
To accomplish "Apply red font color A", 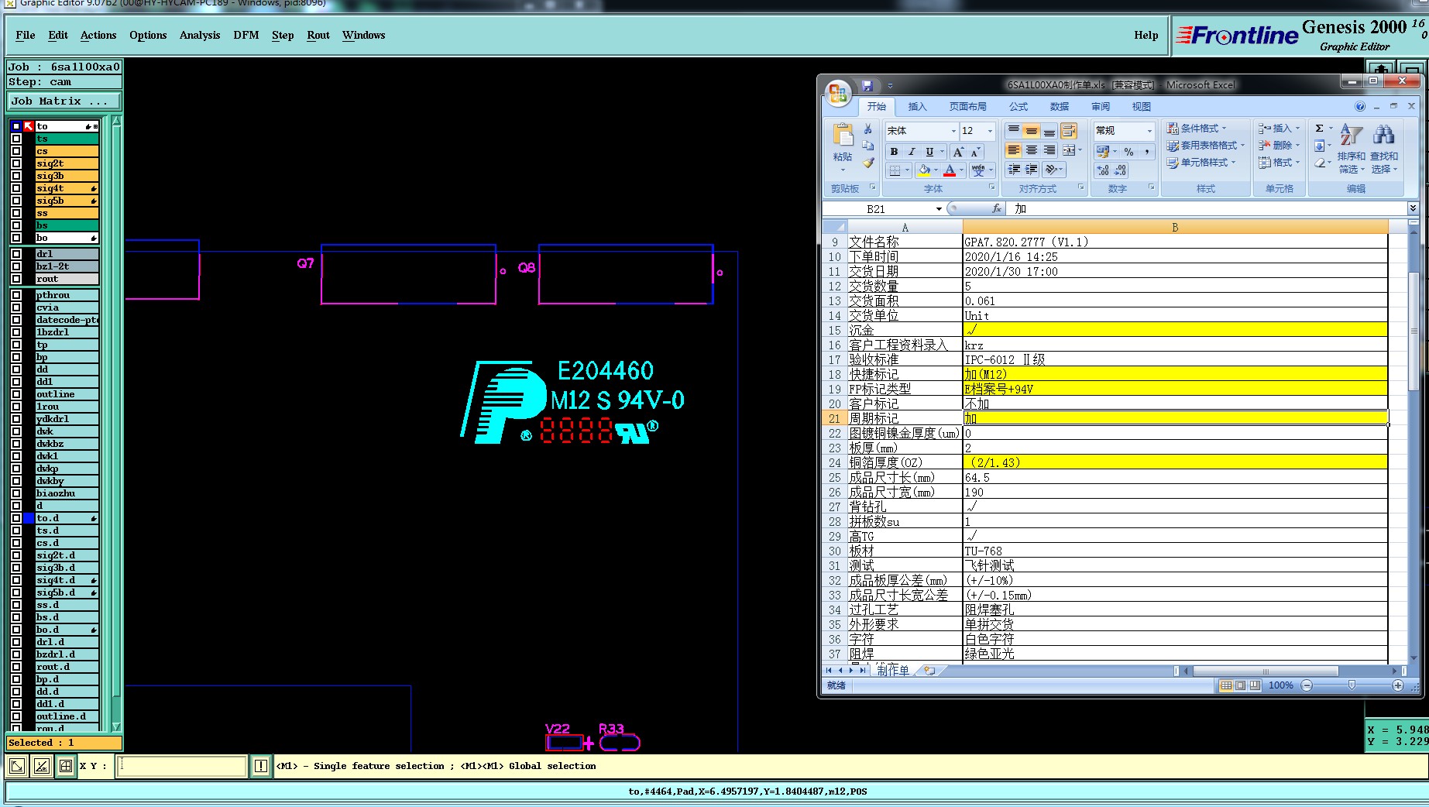I will [950, 170].
